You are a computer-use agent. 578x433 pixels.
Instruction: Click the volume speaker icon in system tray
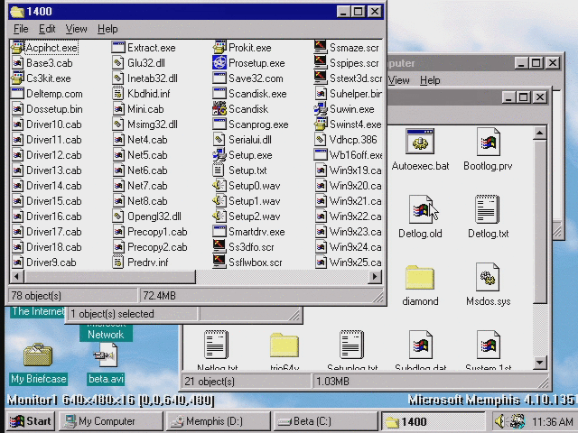499,421
